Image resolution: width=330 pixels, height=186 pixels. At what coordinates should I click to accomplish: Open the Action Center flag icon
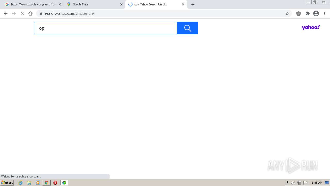pyautogui.click(x=306, y=183)
